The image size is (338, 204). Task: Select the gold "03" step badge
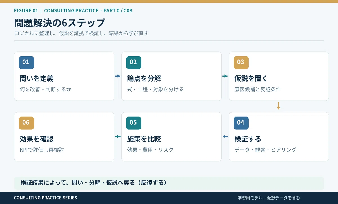tap(241, 63)
